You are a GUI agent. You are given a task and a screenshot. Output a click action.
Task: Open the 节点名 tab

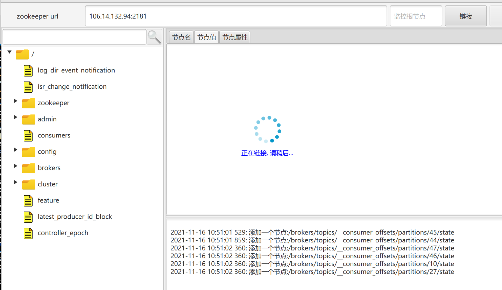pos(181,37)
